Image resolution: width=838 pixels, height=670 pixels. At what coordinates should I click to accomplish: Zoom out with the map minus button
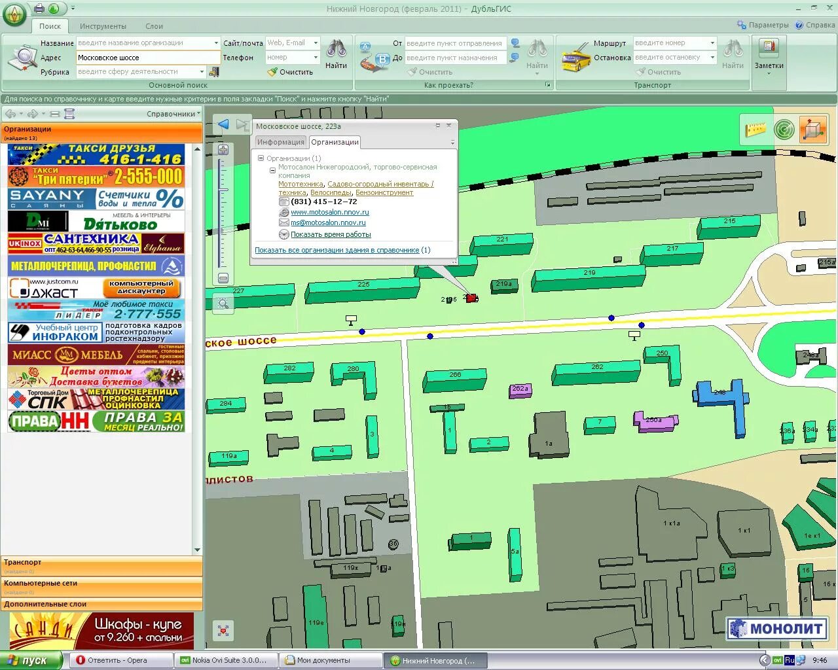(223, 278)
